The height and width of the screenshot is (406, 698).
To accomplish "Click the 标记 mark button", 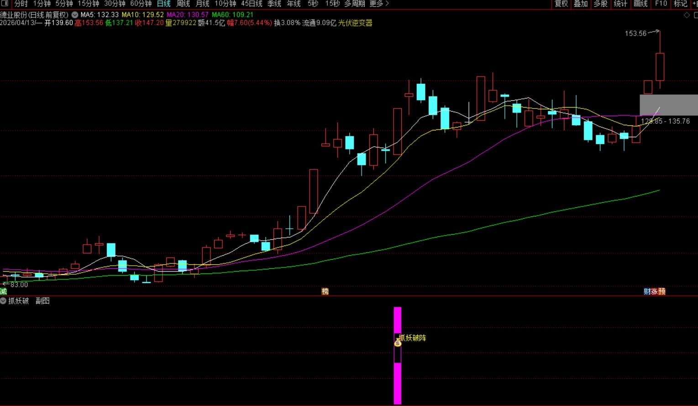I will click(680, 4).
